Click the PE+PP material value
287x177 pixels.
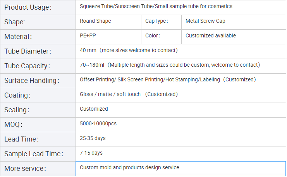(87, 36)
